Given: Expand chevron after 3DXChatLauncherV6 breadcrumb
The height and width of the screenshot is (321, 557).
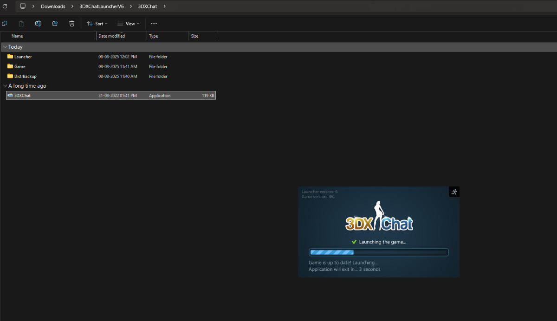Looking at the screenshot, I should 131,6.
